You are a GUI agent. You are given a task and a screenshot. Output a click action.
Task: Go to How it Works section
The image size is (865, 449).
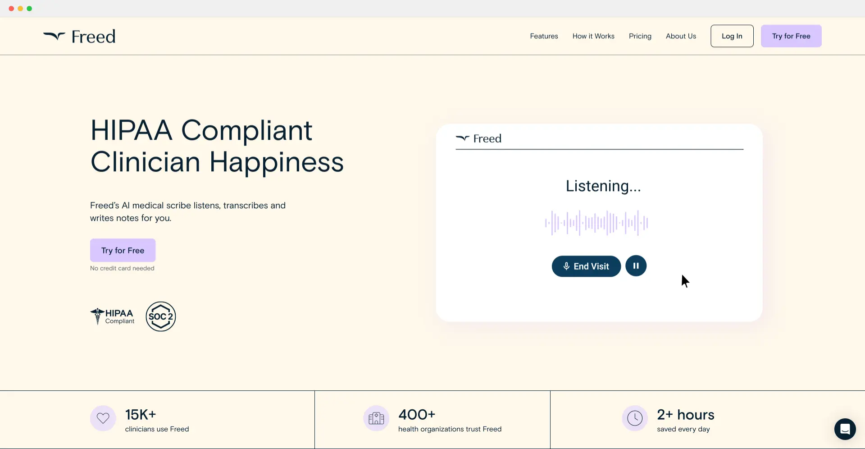pos(593,36)
